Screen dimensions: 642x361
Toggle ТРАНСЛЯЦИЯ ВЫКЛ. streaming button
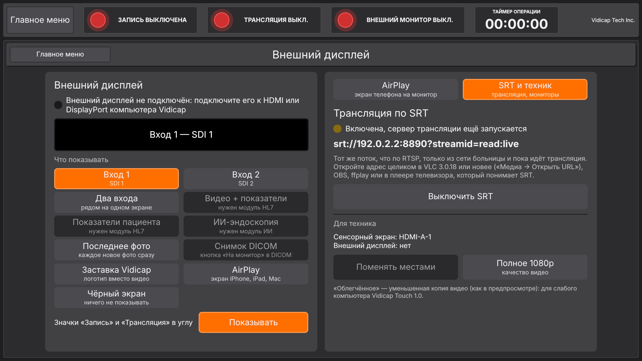pyautogui.click(x=264, y=20)
